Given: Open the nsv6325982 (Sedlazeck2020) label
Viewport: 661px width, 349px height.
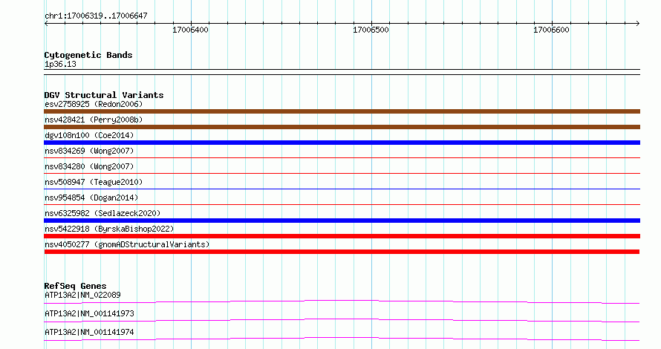Looking at the screenshot, I should (102, 213).
